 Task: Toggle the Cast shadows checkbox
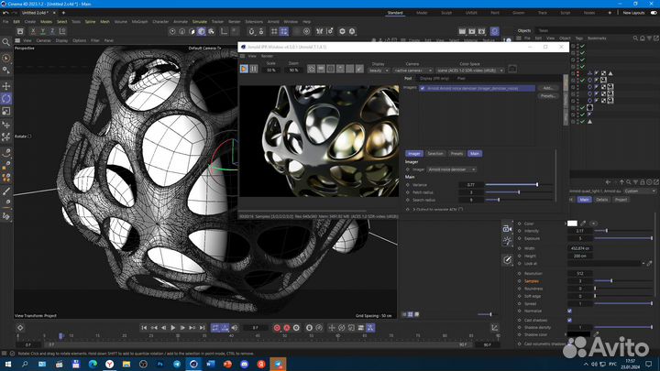coord(569,320)
